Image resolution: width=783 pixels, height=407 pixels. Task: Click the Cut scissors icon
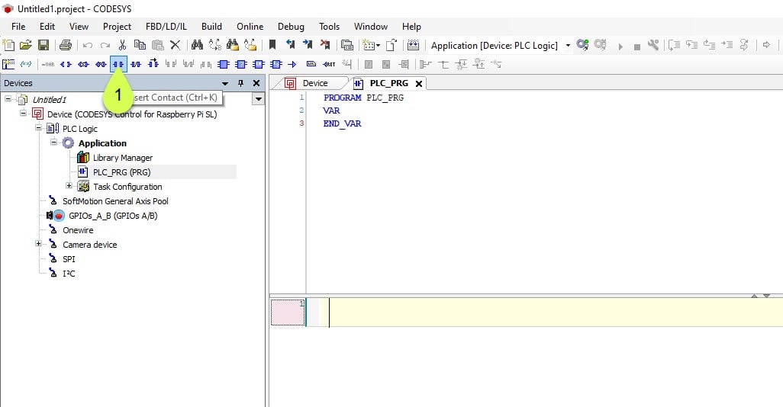[122, 46]
